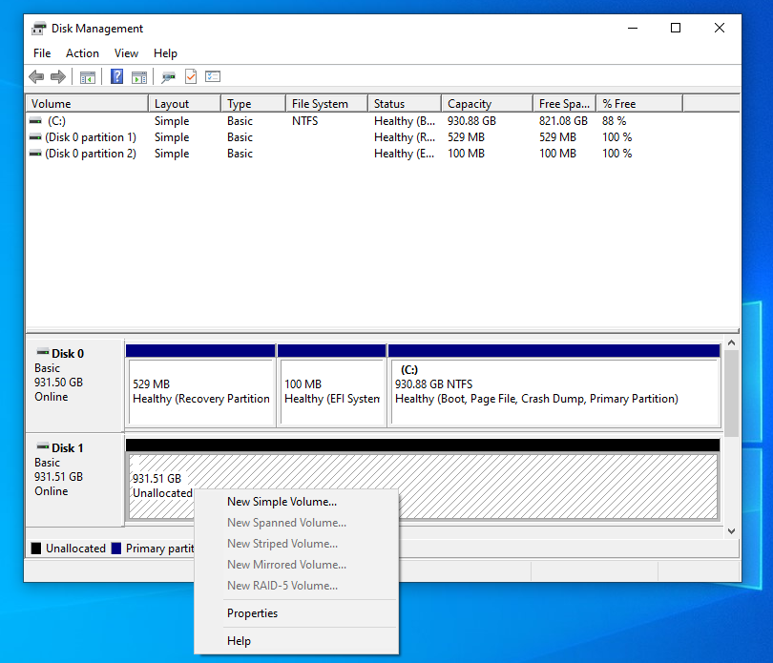The image size is (773, 663).
Task: Toggle Show/Hide Console Tree toolbar icon
Action: [x=87, y=77]
